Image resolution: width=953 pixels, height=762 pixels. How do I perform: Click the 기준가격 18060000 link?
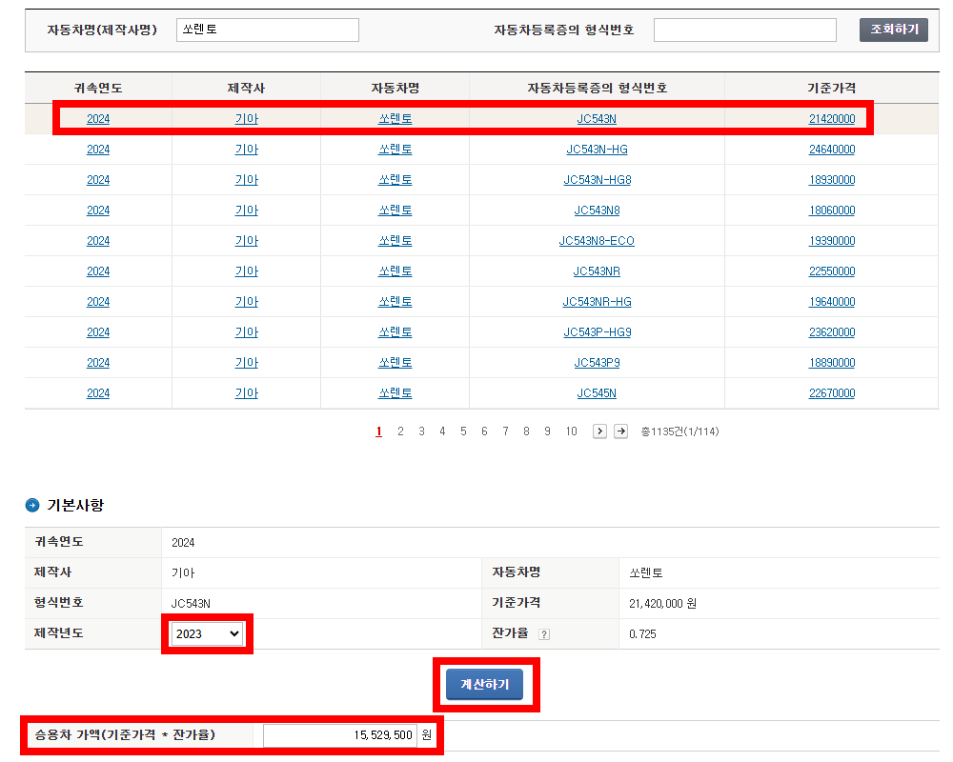831,211
